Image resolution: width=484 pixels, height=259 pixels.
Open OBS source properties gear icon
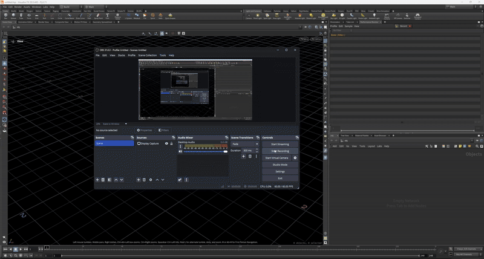(x=151, y=180)
